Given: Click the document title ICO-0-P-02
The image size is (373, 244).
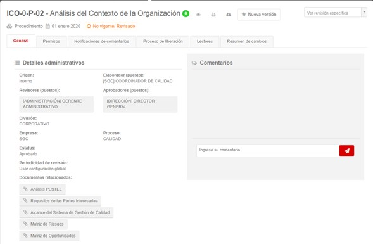Looking at the screenshot, I should point(25,13).
